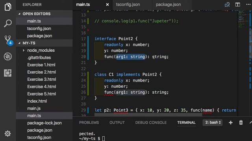
Task: Open package.json in the MY-TS file tree
Action: (x=44, y=130)
